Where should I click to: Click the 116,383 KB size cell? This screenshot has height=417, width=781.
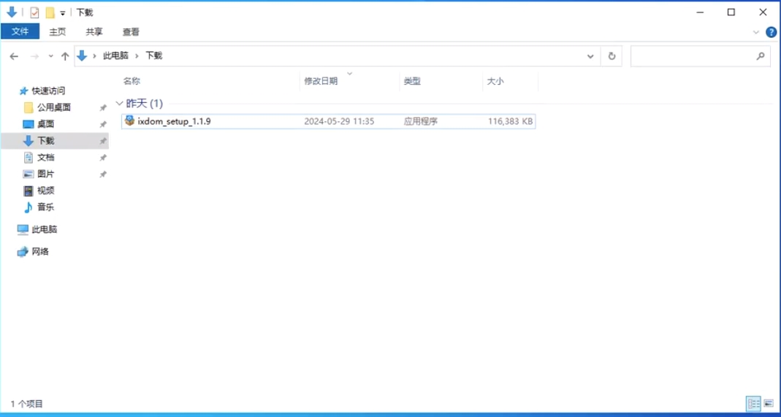click(511, 121)
